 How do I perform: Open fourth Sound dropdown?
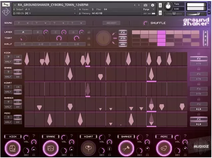coord(77,23)
